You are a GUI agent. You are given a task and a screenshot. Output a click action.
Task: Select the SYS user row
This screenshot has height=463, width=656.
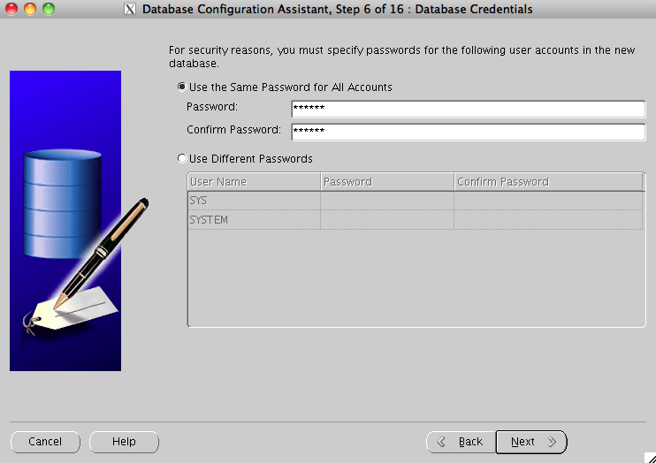tap(253, 201)
